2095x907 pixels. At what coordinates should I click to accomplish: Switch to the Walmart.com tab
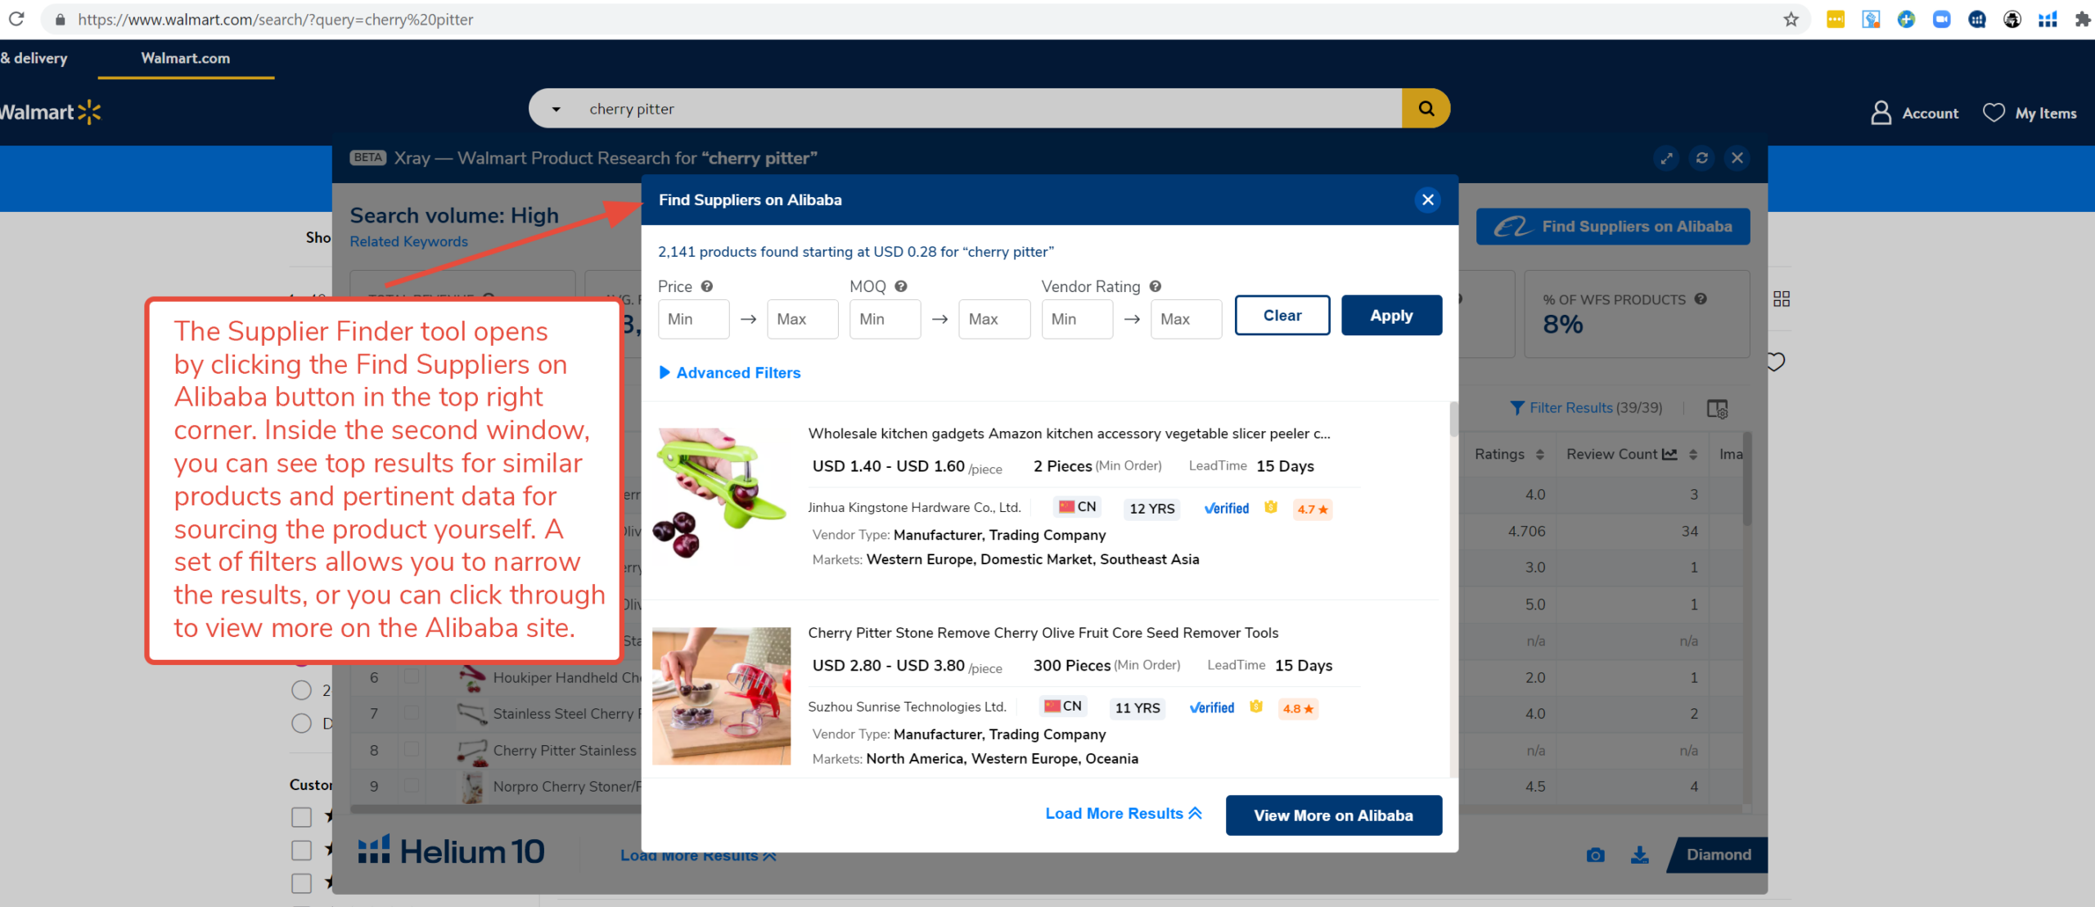tap(185, 58)
